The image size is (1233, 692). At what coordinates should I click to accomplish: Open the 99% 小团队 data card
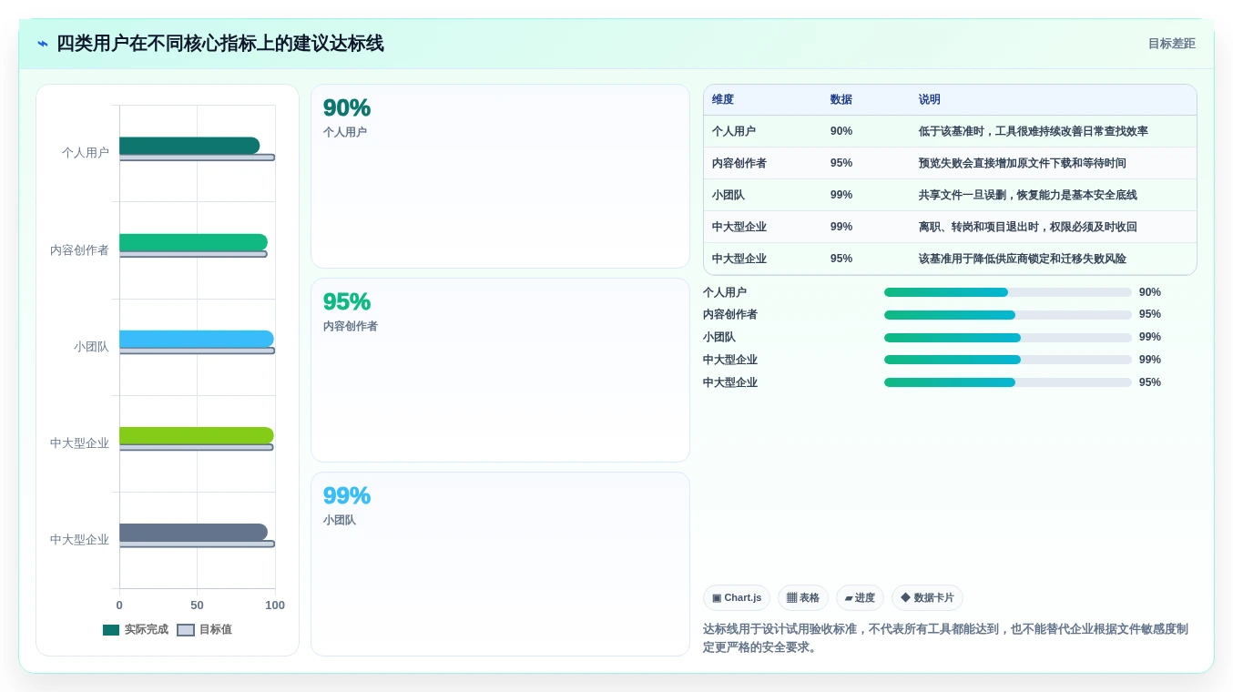[500, 564]
